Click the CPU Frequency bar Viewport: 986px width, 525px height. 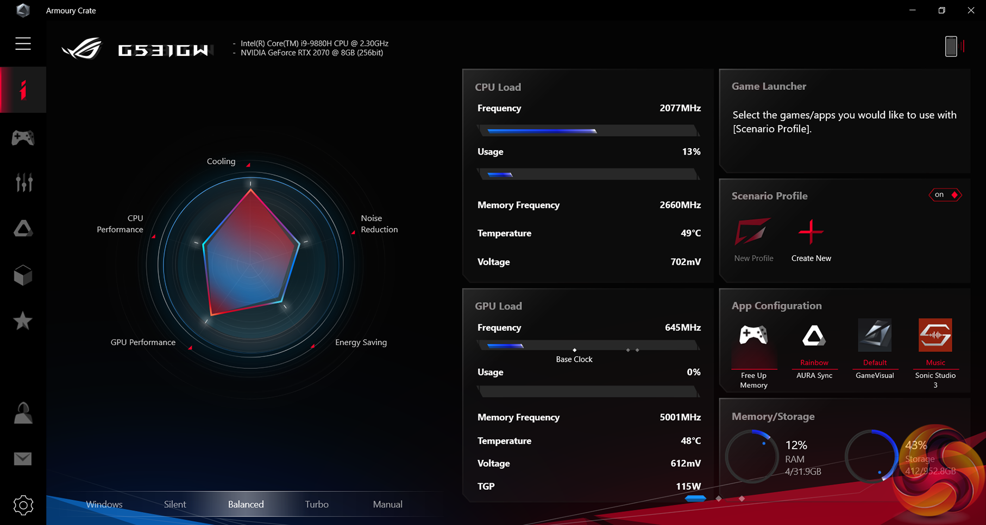588,131
